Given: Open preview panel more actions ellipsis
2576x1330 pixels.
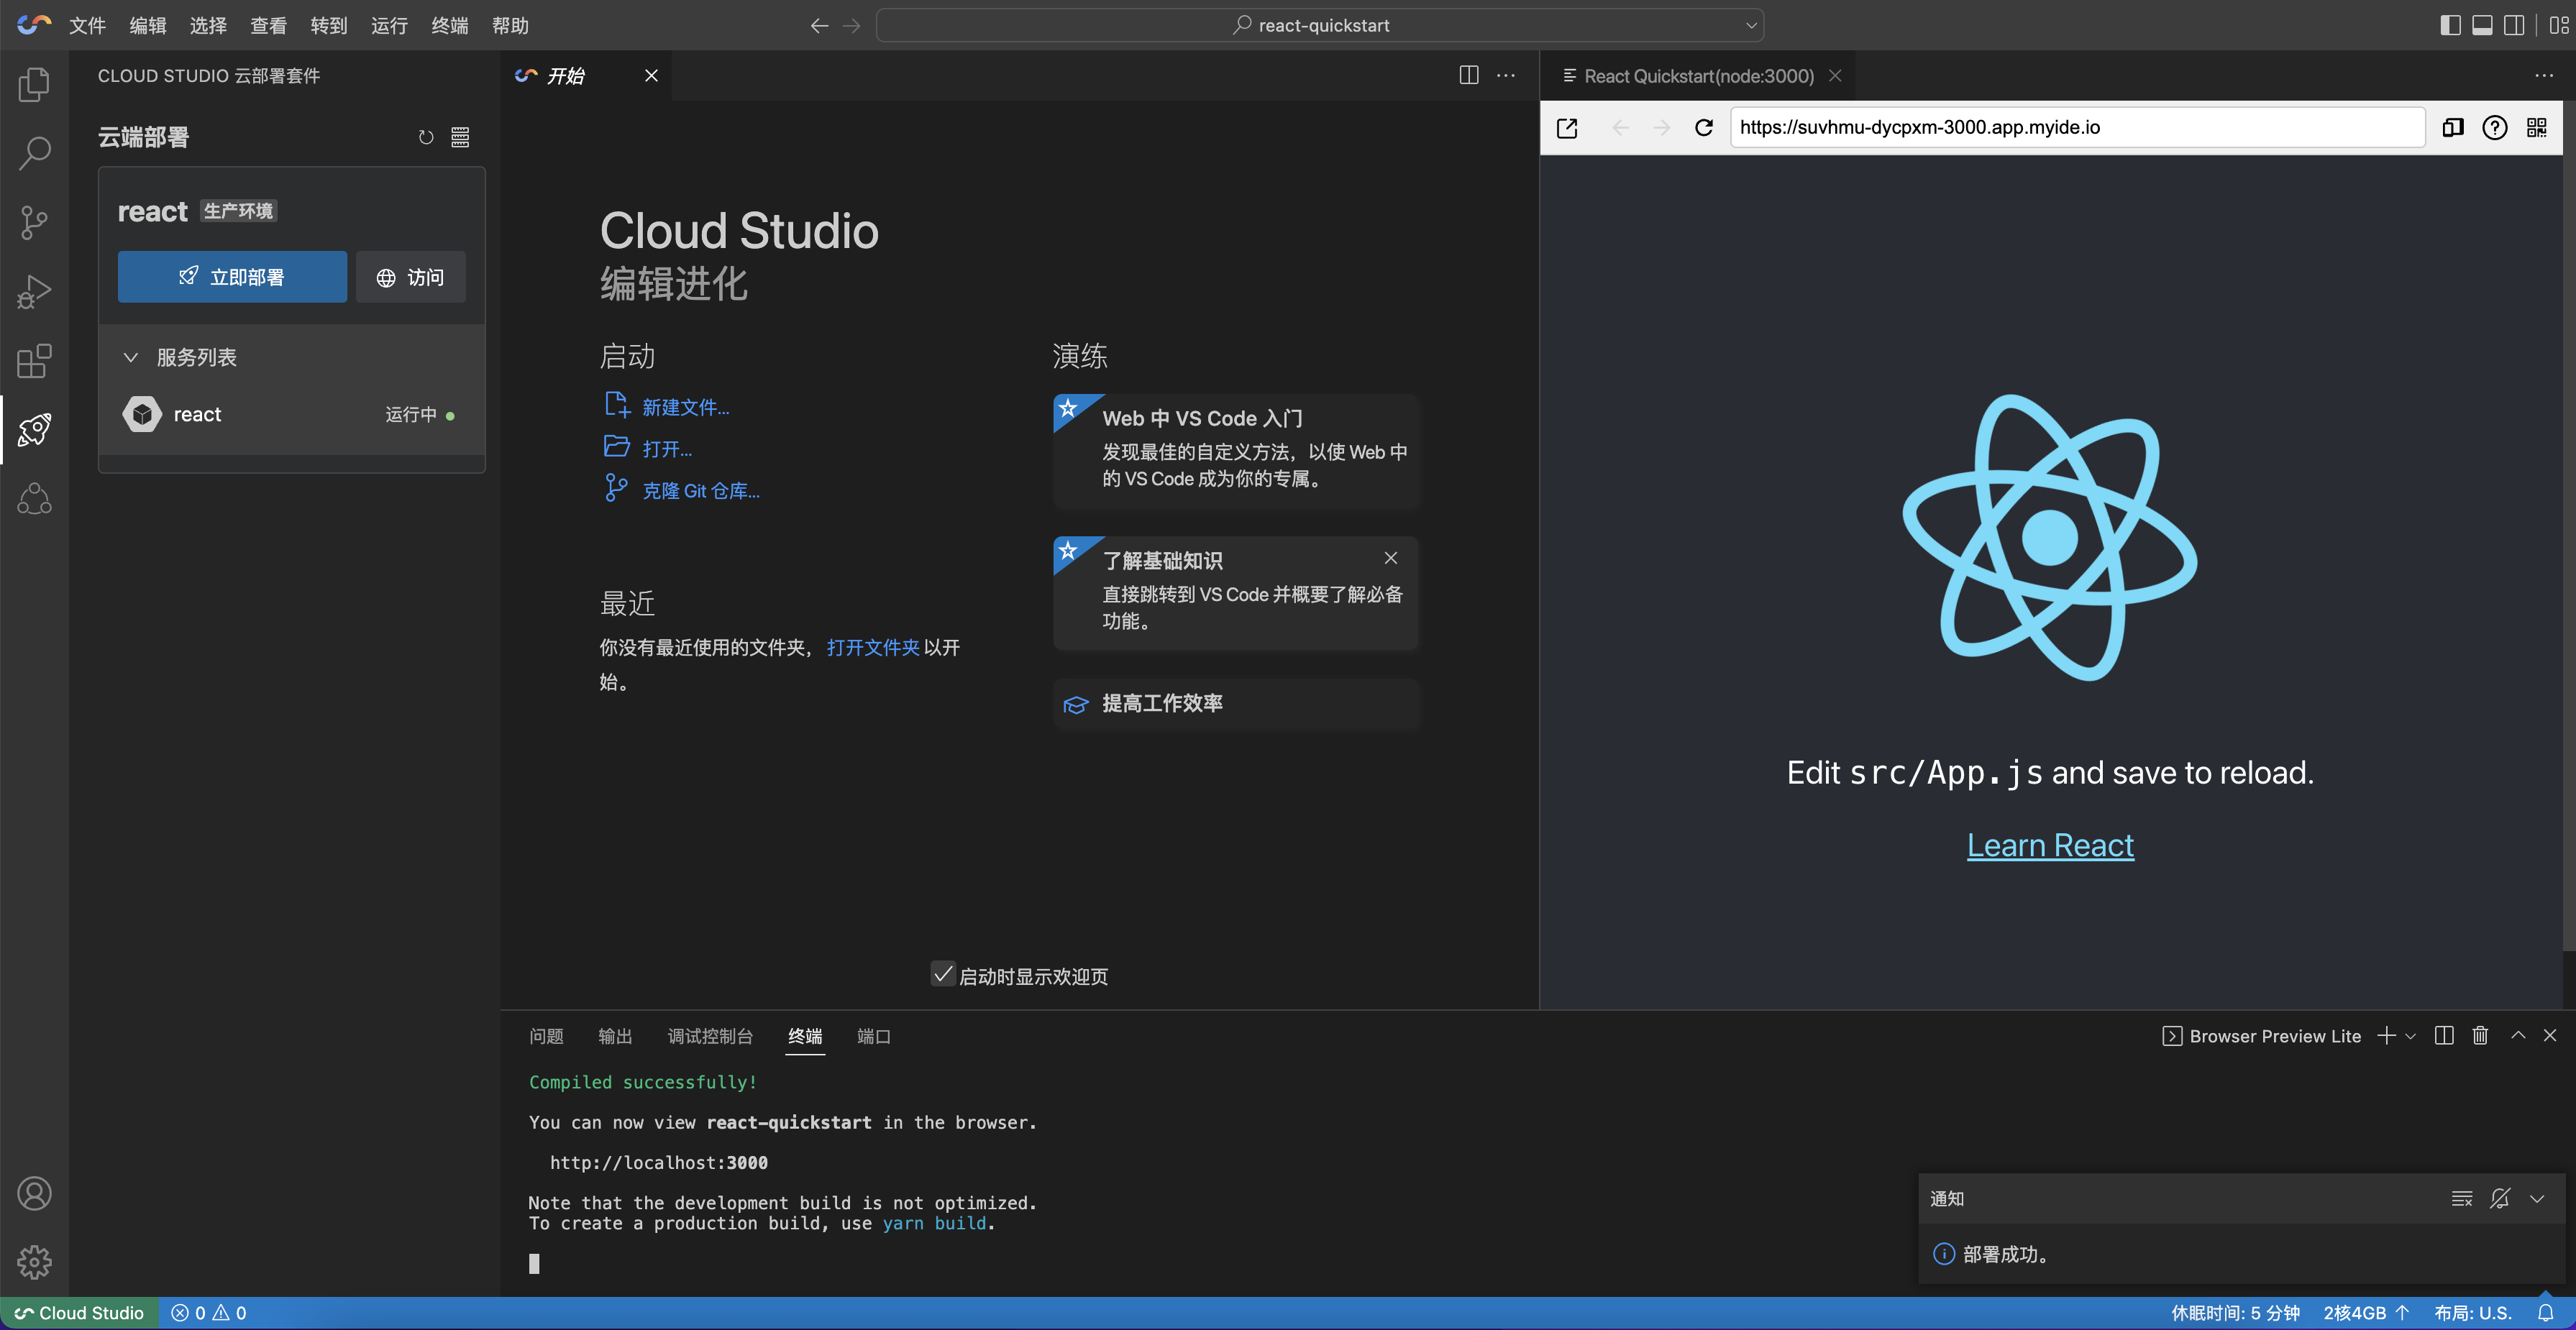Looking at the screenshot, I should pos(2544,75).
